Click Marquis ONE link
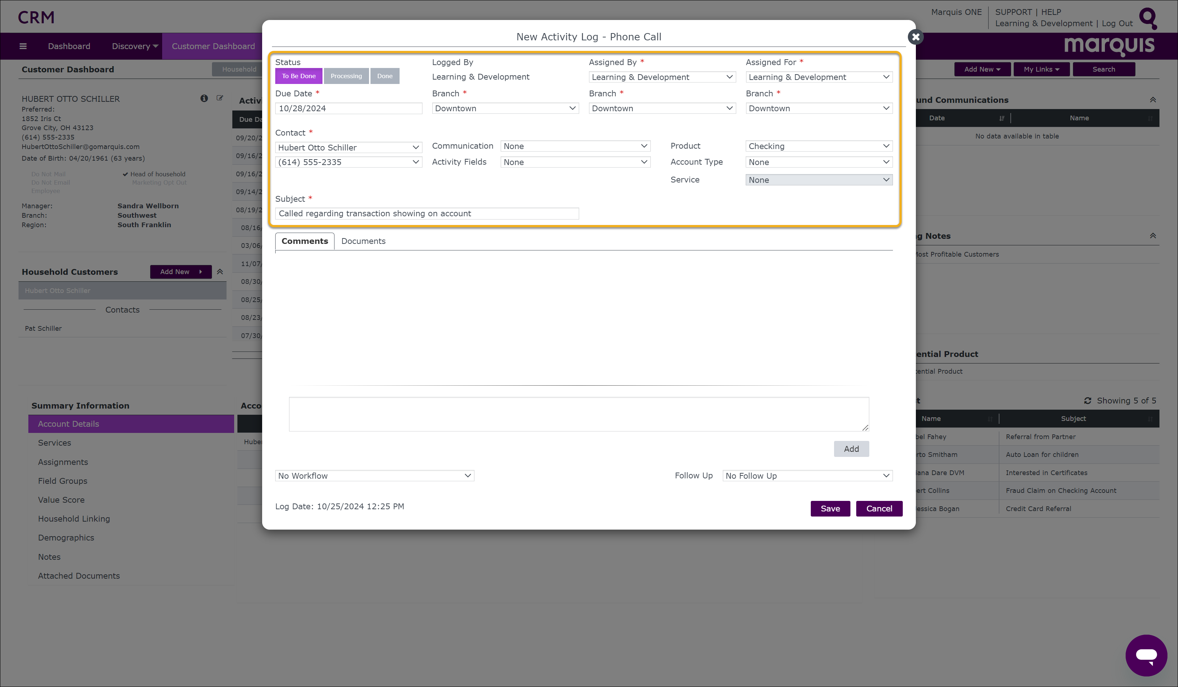 coord(956,12)
